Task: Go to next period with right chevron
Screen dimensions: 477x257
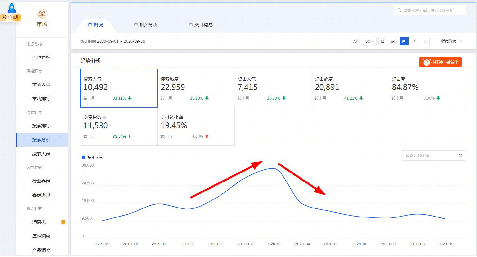Action: (425, 41)
